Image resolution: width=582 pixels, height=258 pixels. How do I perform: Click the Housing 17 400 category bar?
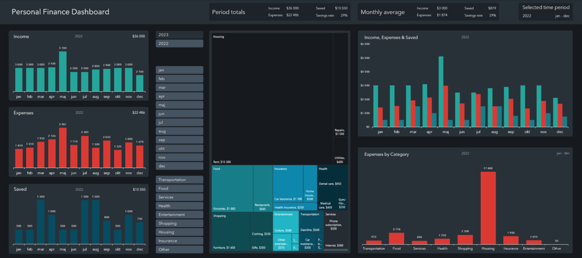pos(488,208)
